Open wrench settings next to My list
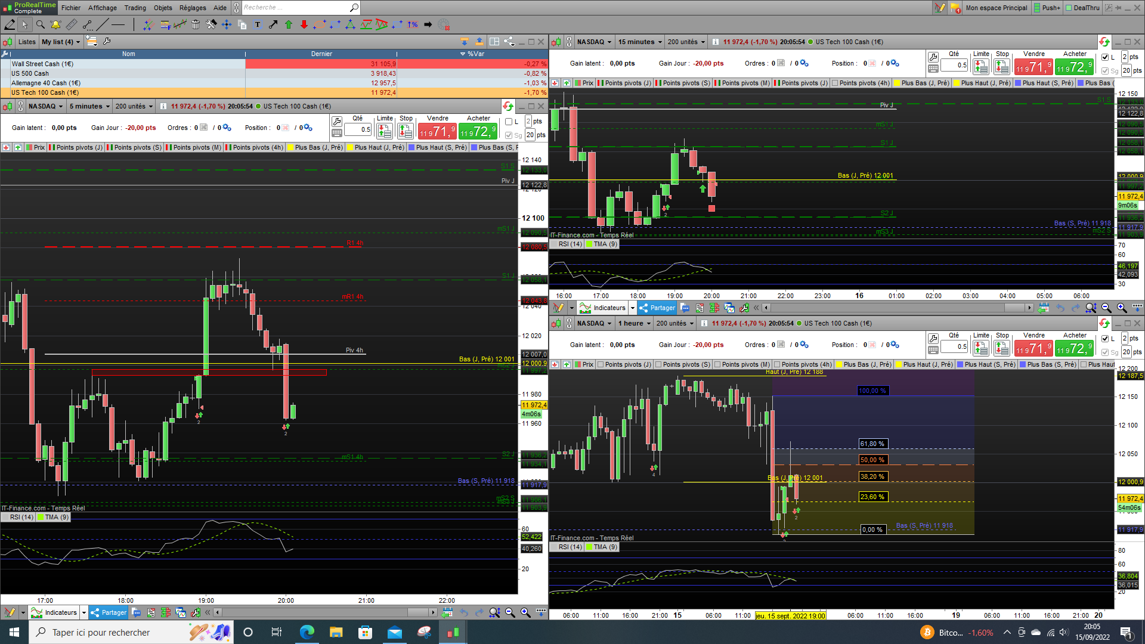 coord(107,42)
